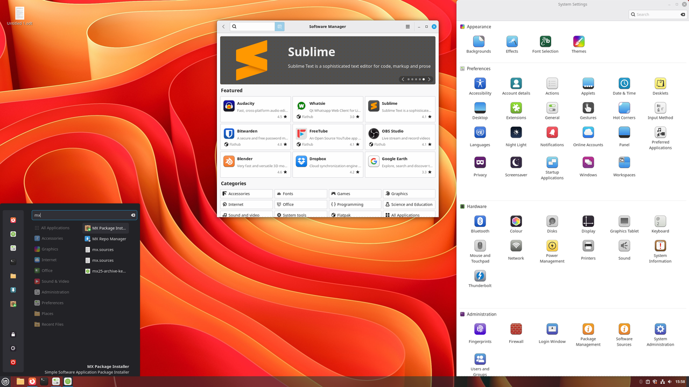Image resolution: width=689 pixels, height=387 pixels.
Task: Open the Applets settings
Action: click(x=588, y=84)
